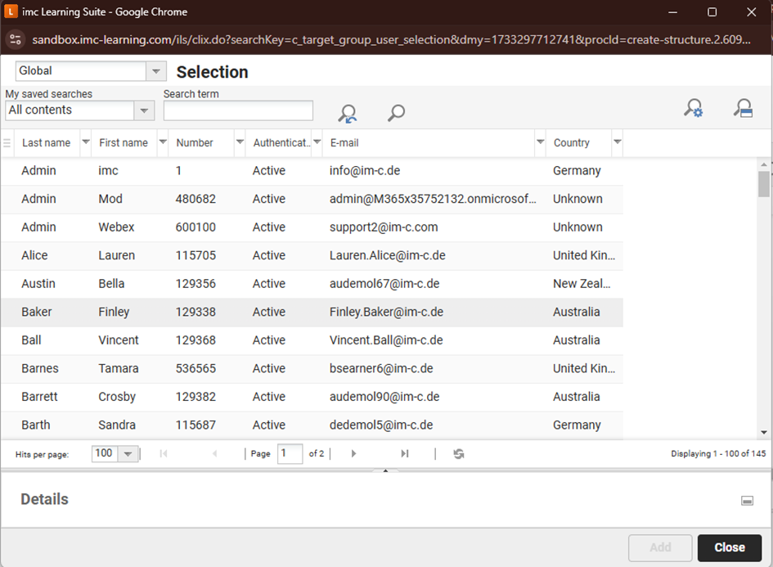Collapse the Details panel

747,499
